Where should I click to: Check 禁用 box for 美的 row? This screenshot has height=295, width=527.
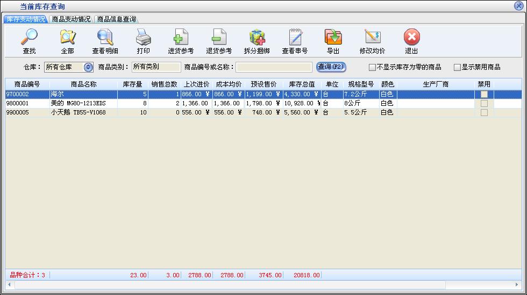pos(484,103)
